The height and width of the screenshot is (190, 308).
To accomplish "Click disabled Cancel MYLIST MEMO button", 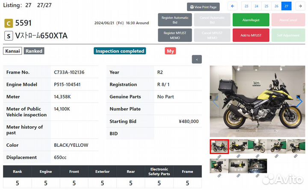I will [212, 35].
